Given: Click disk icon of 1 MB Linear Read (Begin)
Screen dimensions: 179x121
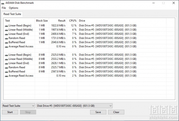Looking at the screenshot, I should [6, 26].
